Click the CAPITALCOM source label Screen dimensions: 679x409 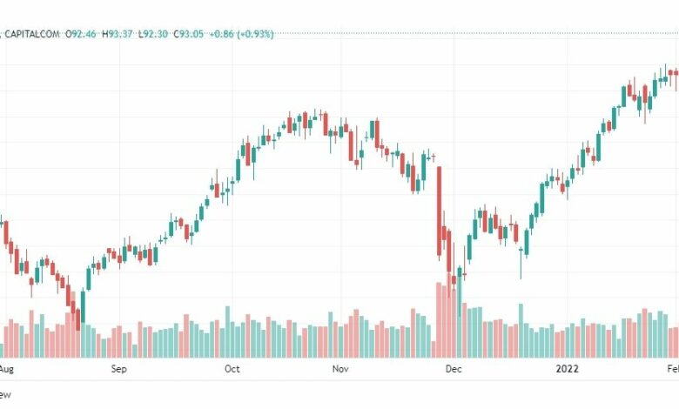coord(32,34)
